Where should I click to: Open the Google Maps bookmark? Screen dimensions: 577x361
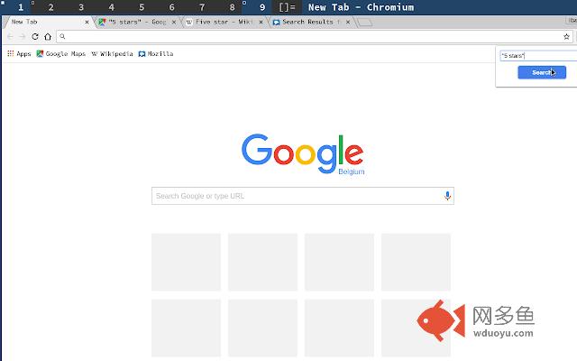pos(60,54)
